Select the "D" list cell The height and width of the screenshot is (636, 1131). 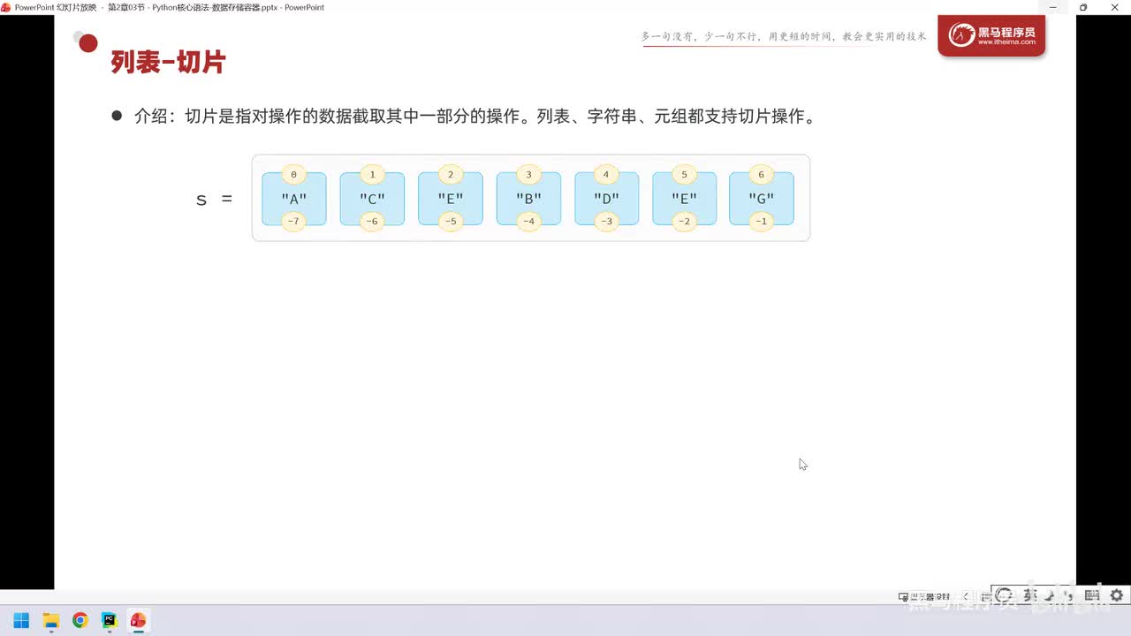606,199
